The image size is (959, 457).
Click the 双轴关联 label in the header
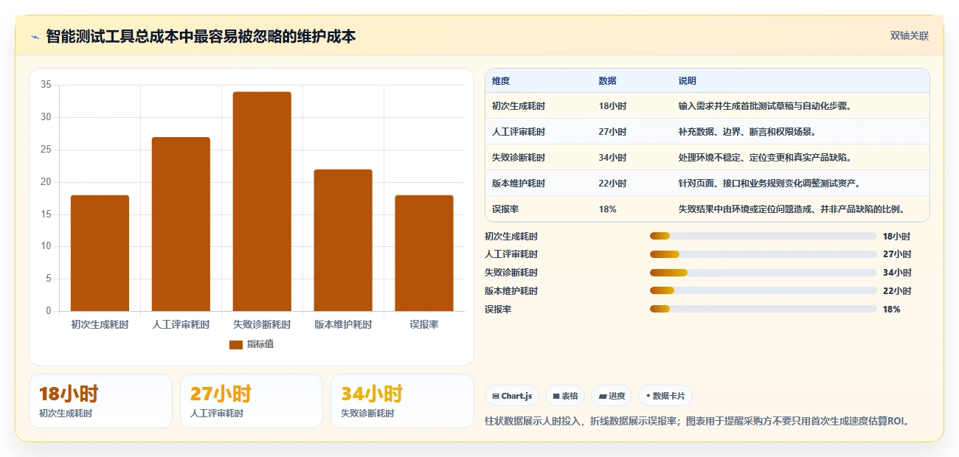pyautogui.click(x=909, y=35)
